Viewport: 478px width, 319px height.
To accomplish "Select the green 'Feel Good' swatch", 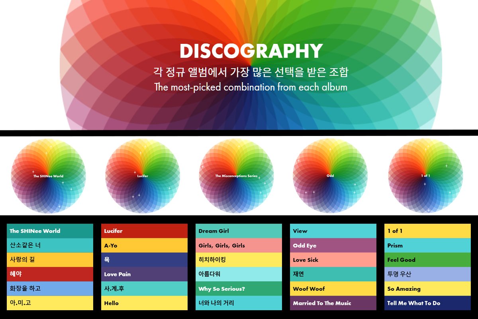I will 427,260.
